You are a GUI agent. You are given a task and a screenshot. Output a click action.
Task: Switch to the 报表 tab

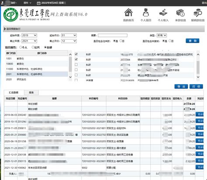31,92
